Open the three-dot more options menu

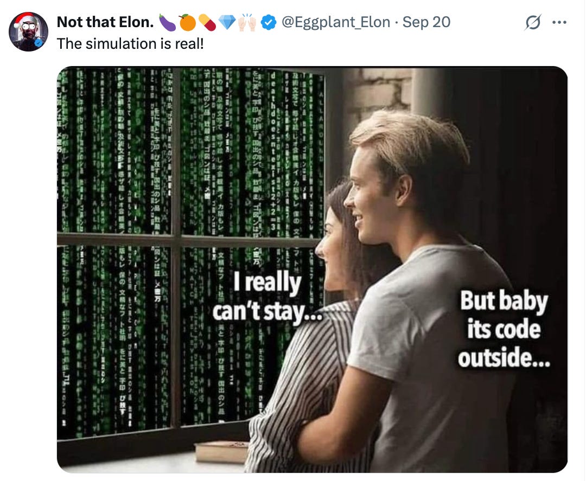pyautogui.click(x=559, y=23)
